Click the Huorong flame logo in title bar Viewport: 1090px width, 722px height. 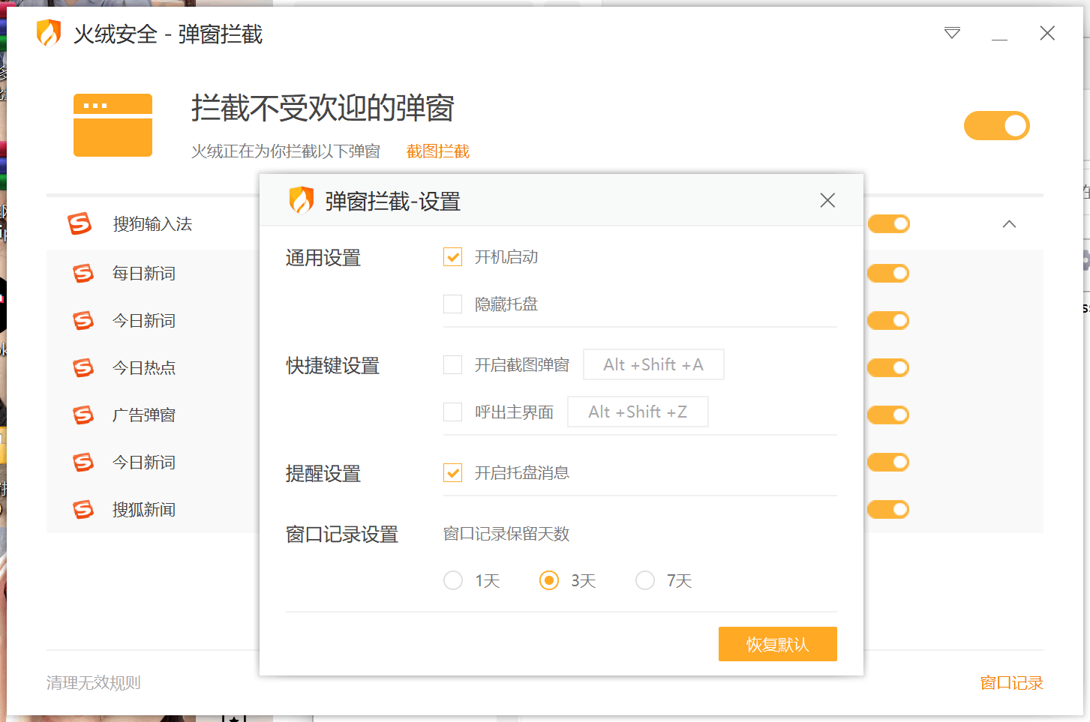(49, 33)
